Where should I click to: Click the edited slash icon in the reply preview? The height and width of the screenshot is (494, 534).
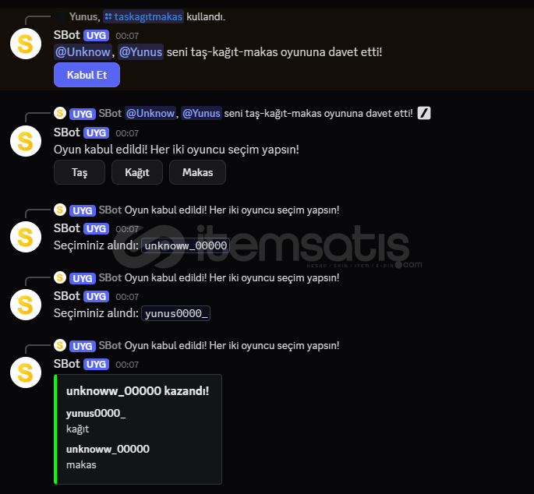[424, 113]
